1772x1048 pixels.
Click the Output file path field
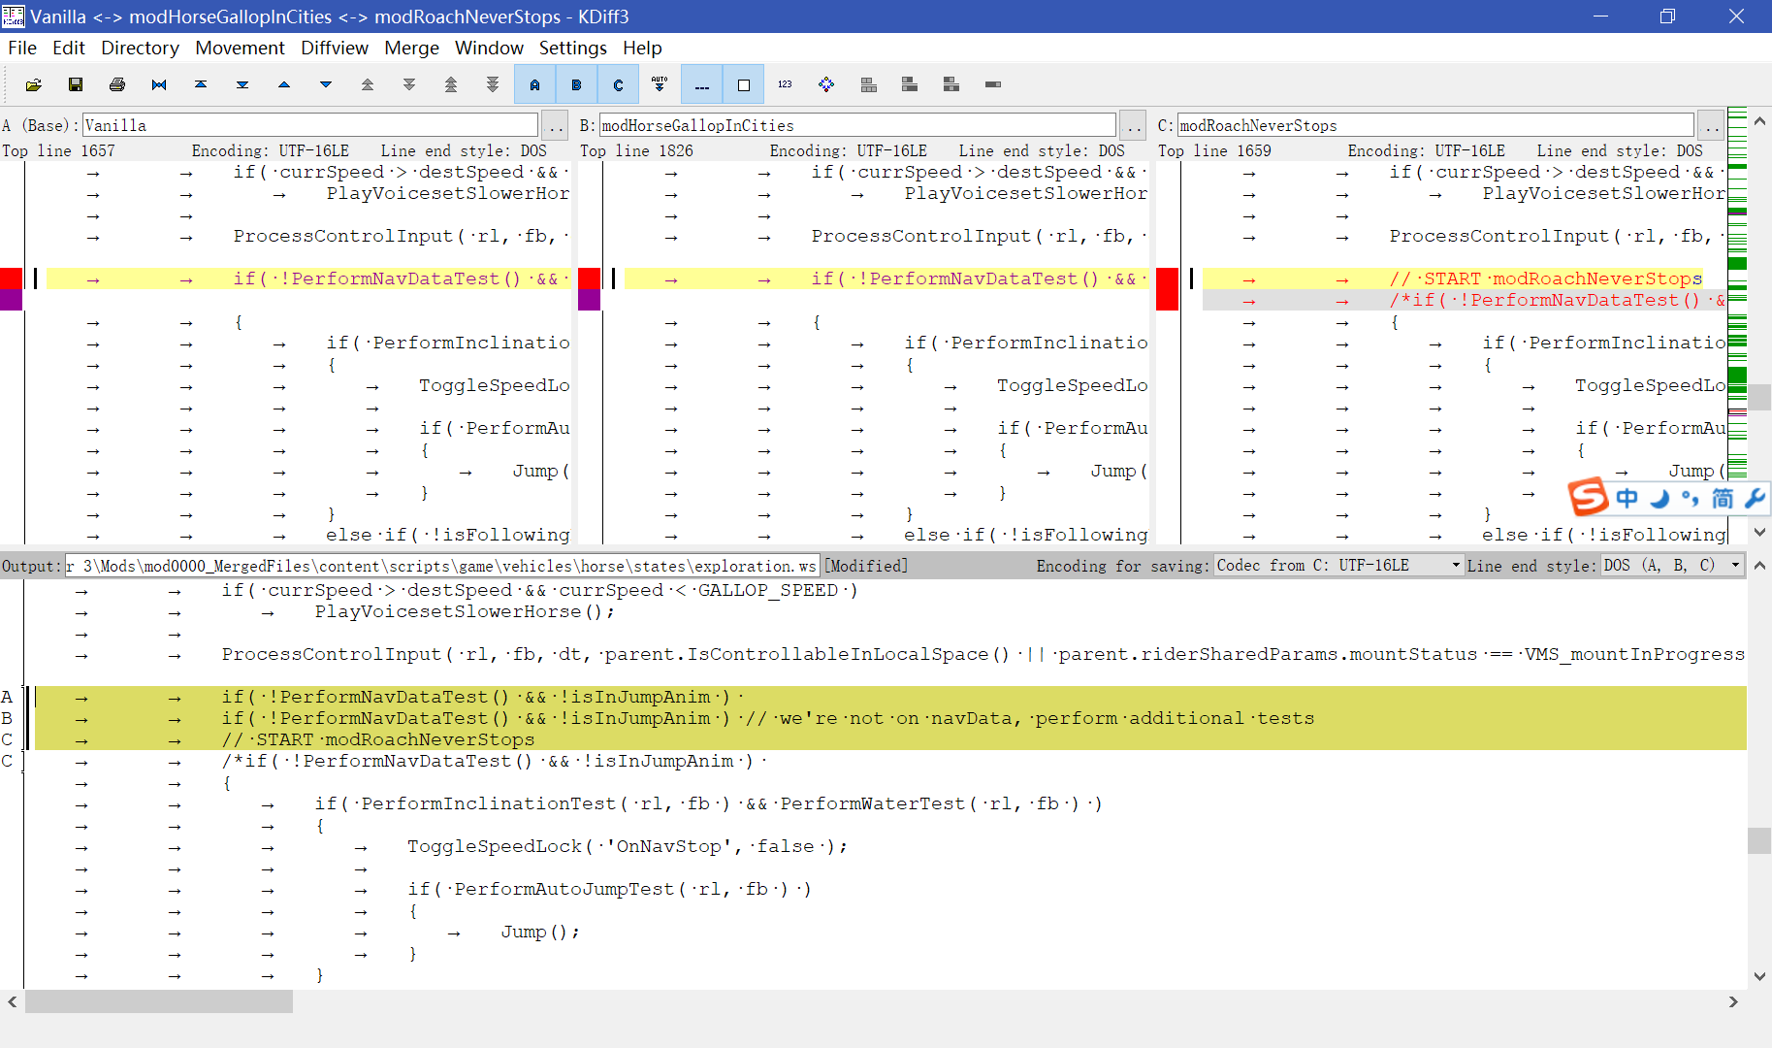click(442, 566)
